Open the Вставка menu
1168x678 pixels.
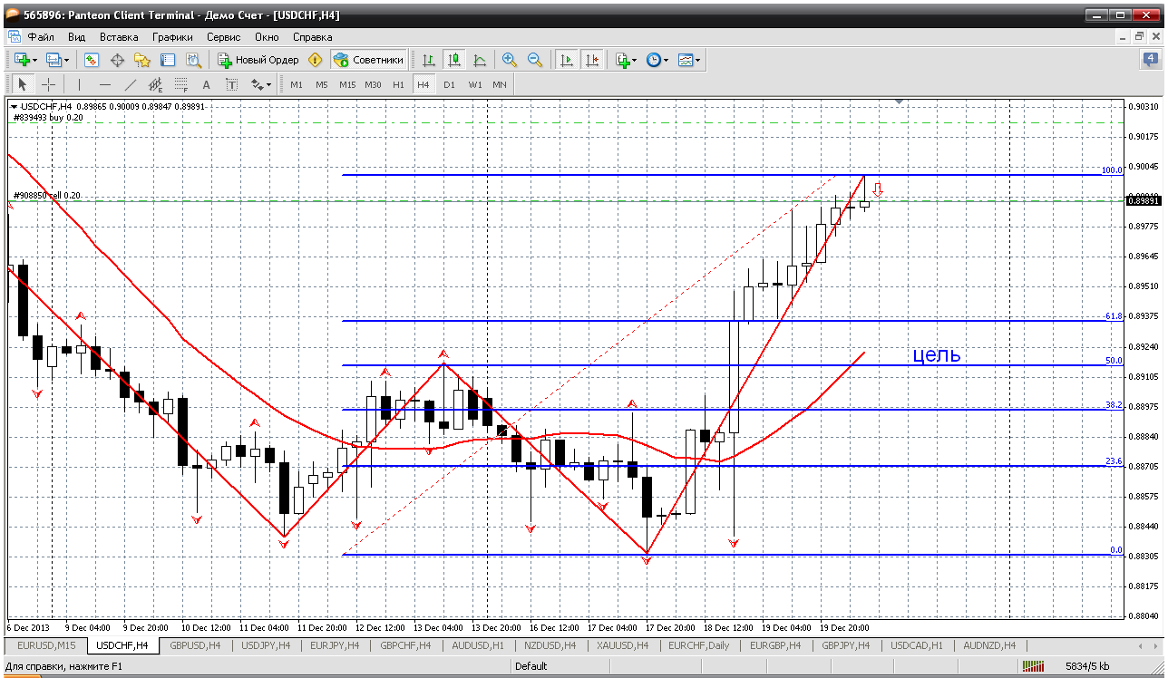click(119, 37)
